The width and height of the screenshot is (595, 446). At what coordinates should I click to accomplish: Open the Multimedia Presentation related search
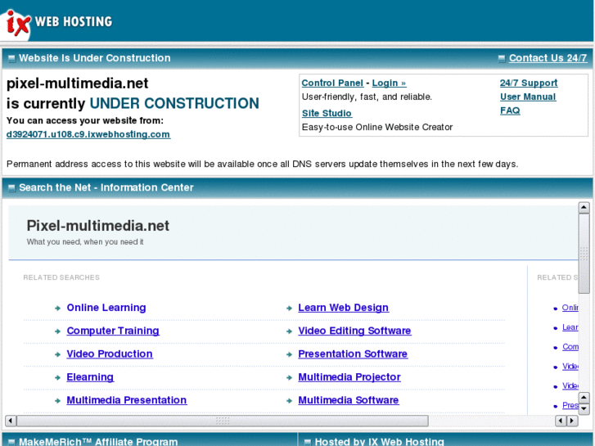coord(127,400)
